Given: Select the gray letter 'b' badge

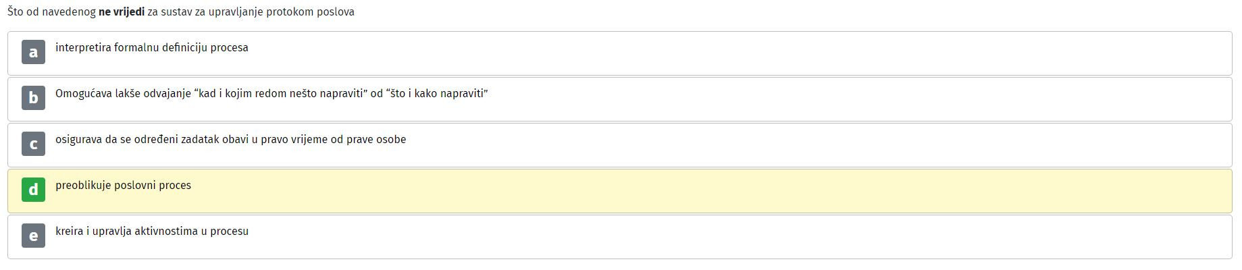Looking at the screenshot, I should pyautogui.click(x=33, y=98).
